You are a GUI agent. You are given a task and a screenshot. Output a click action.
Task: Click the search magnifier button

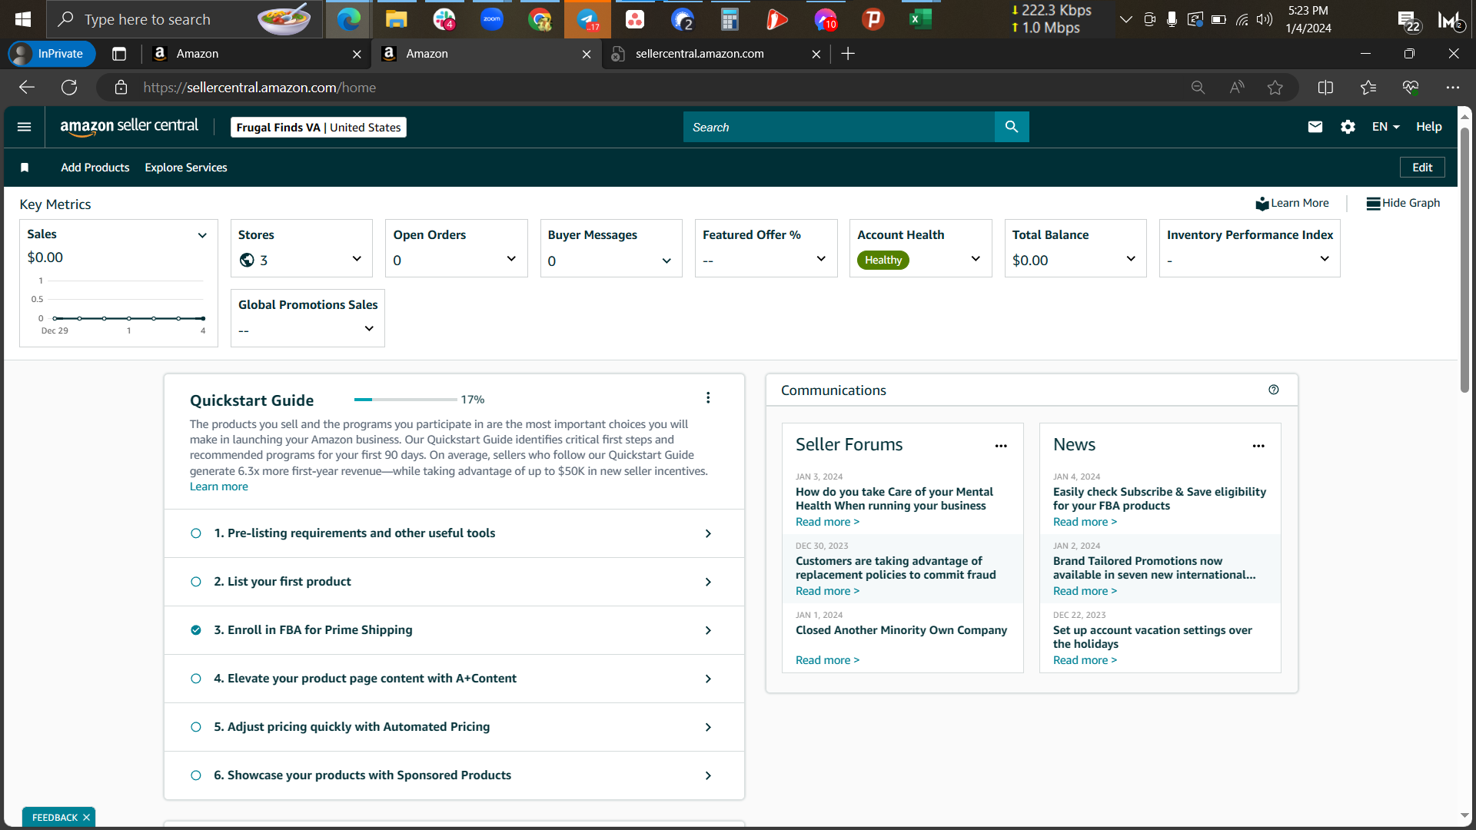pyautogui.click(x=1012, y=127)
